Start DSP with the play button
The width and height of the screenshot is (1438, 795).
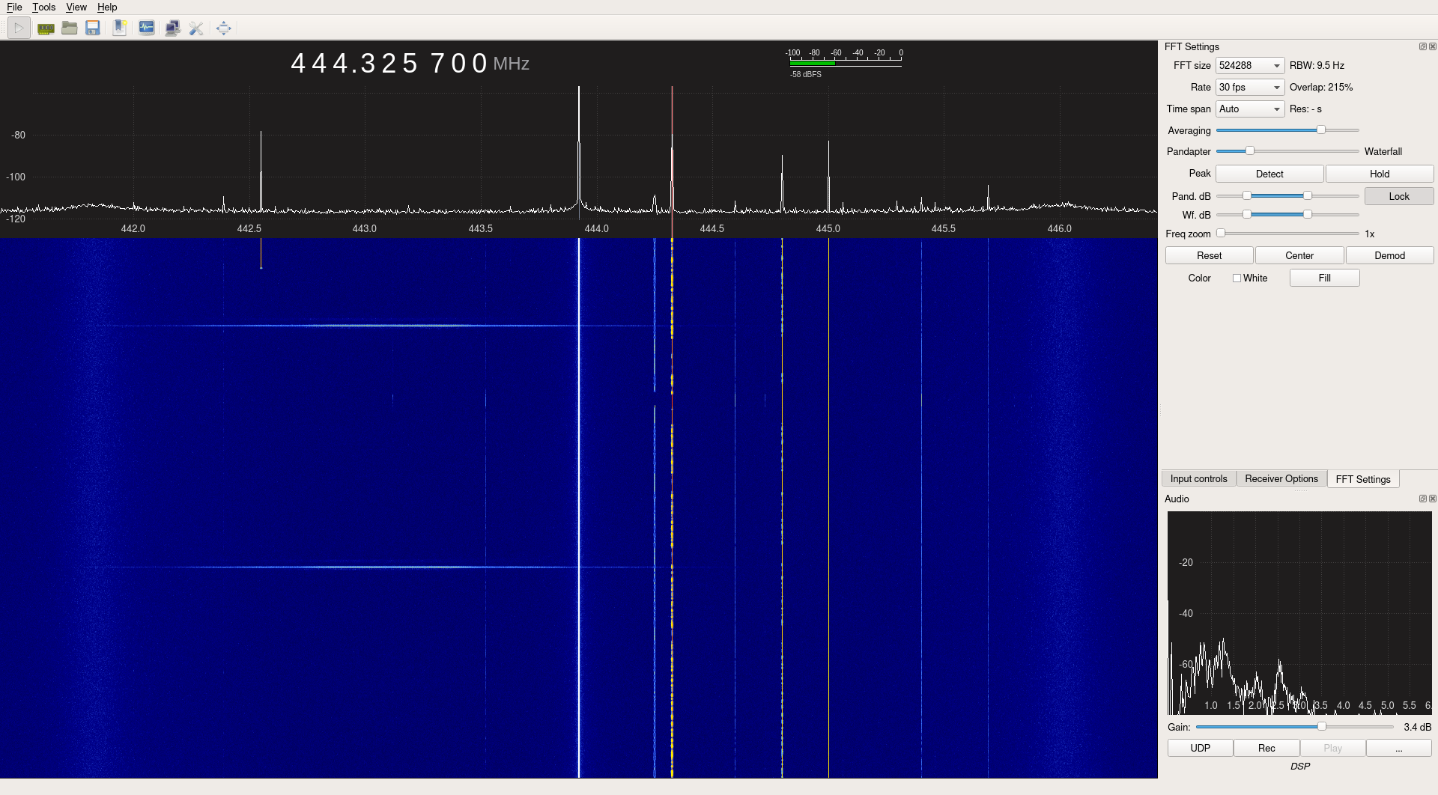19,28
